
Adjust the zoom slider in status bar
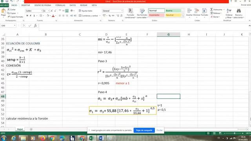tap(235, 133)
